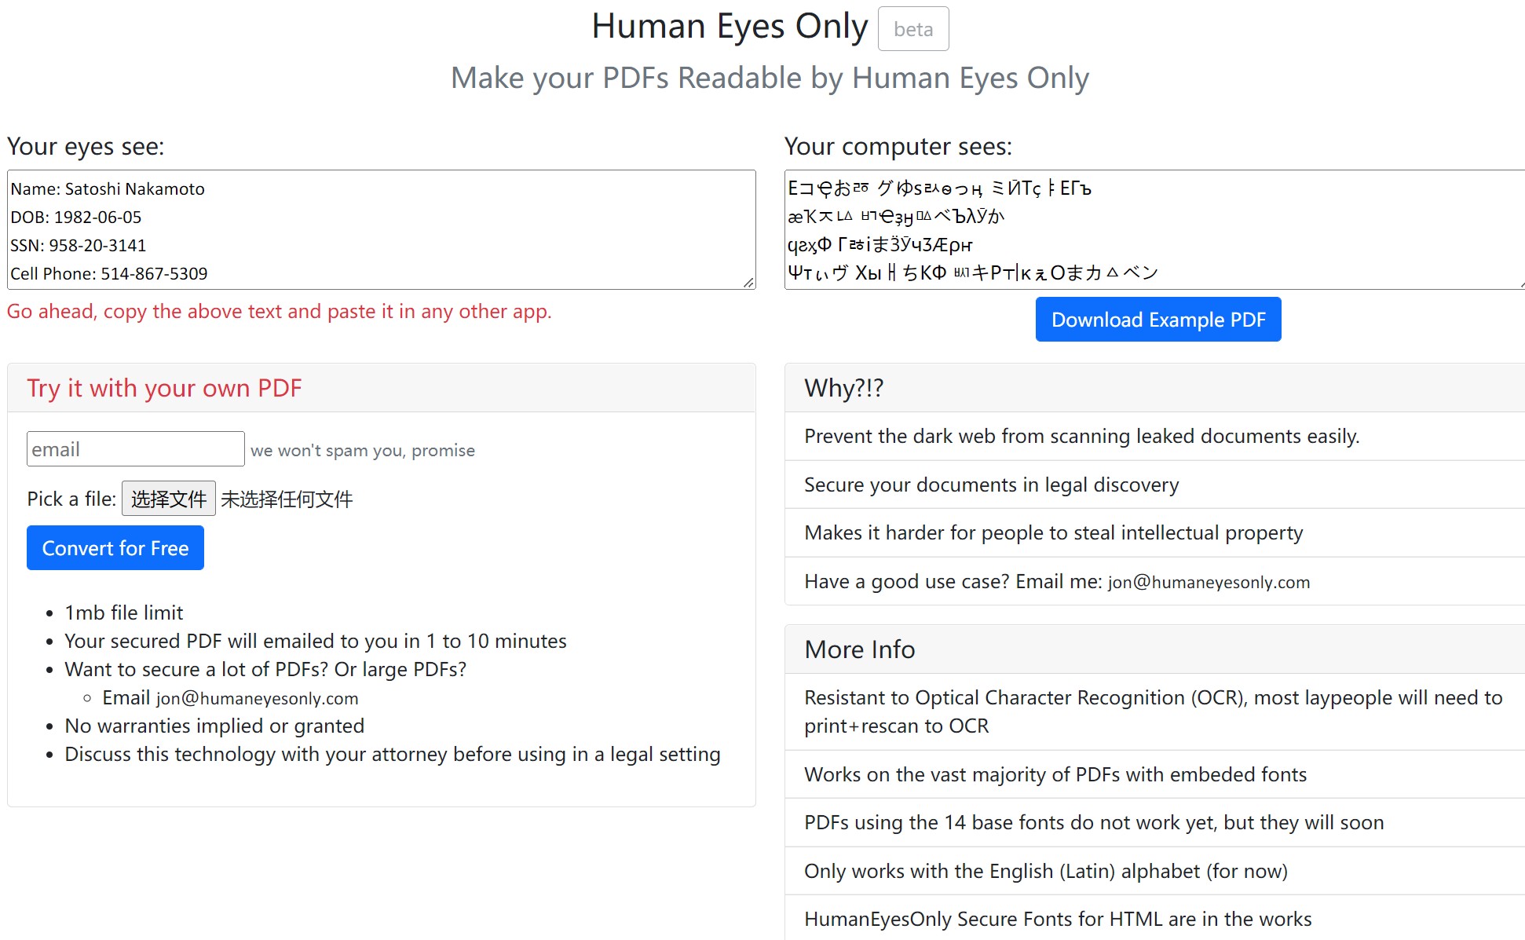Viewport: 1525px width, 940px height.
Task: Click the Secure your documents in legal discovery item
Action: (991, 485)
